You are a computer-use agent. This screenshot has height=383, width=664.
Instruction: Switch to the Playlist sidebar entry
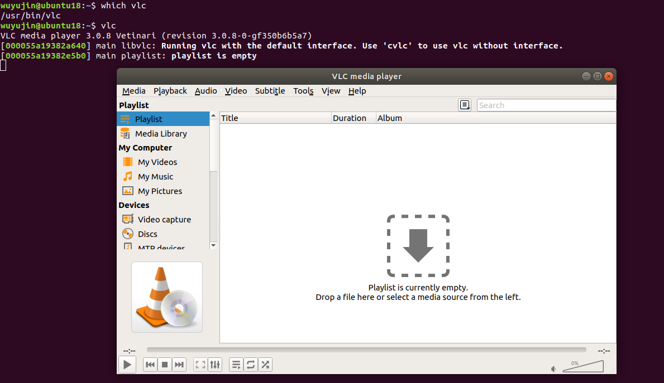pos(149,119)
